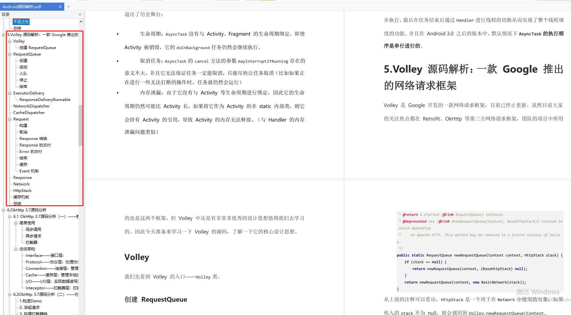Click the outline panel scrollbar thumb
The image size is (571, 315).
point(81,125)
